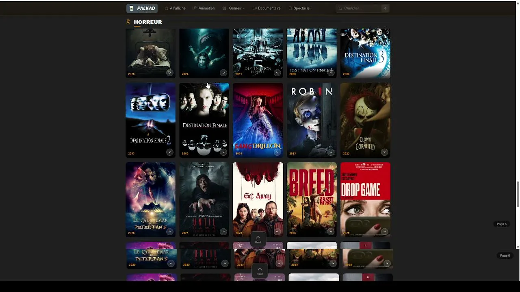Screen dimensions: 520x292
Task: Expand the chevron on Destination Finale 2
Action: coord(170,152)
